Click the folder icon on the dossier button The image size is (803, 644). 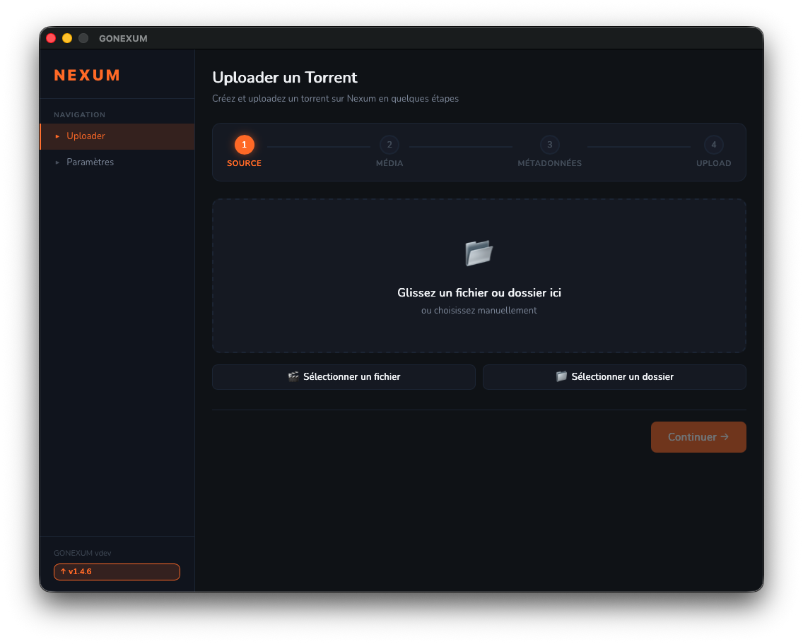[561, 376]
